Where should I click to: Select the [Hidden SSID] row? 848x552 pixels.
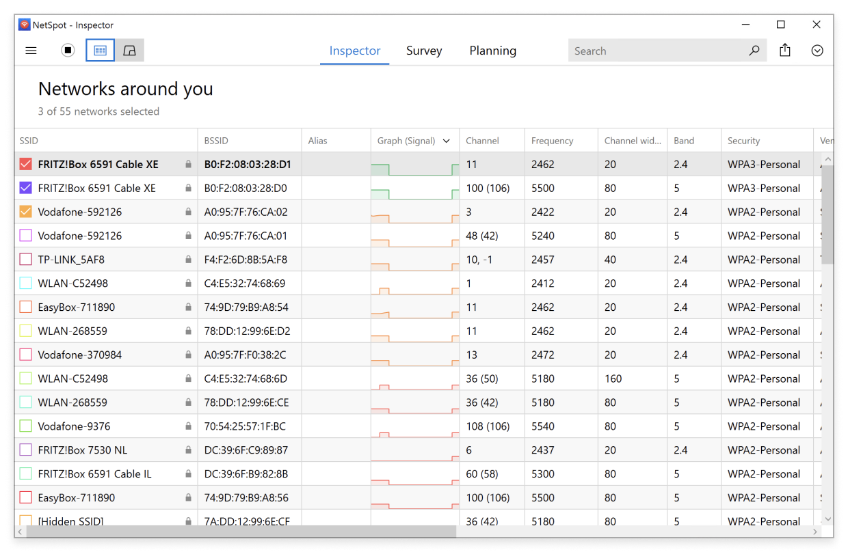418,519
